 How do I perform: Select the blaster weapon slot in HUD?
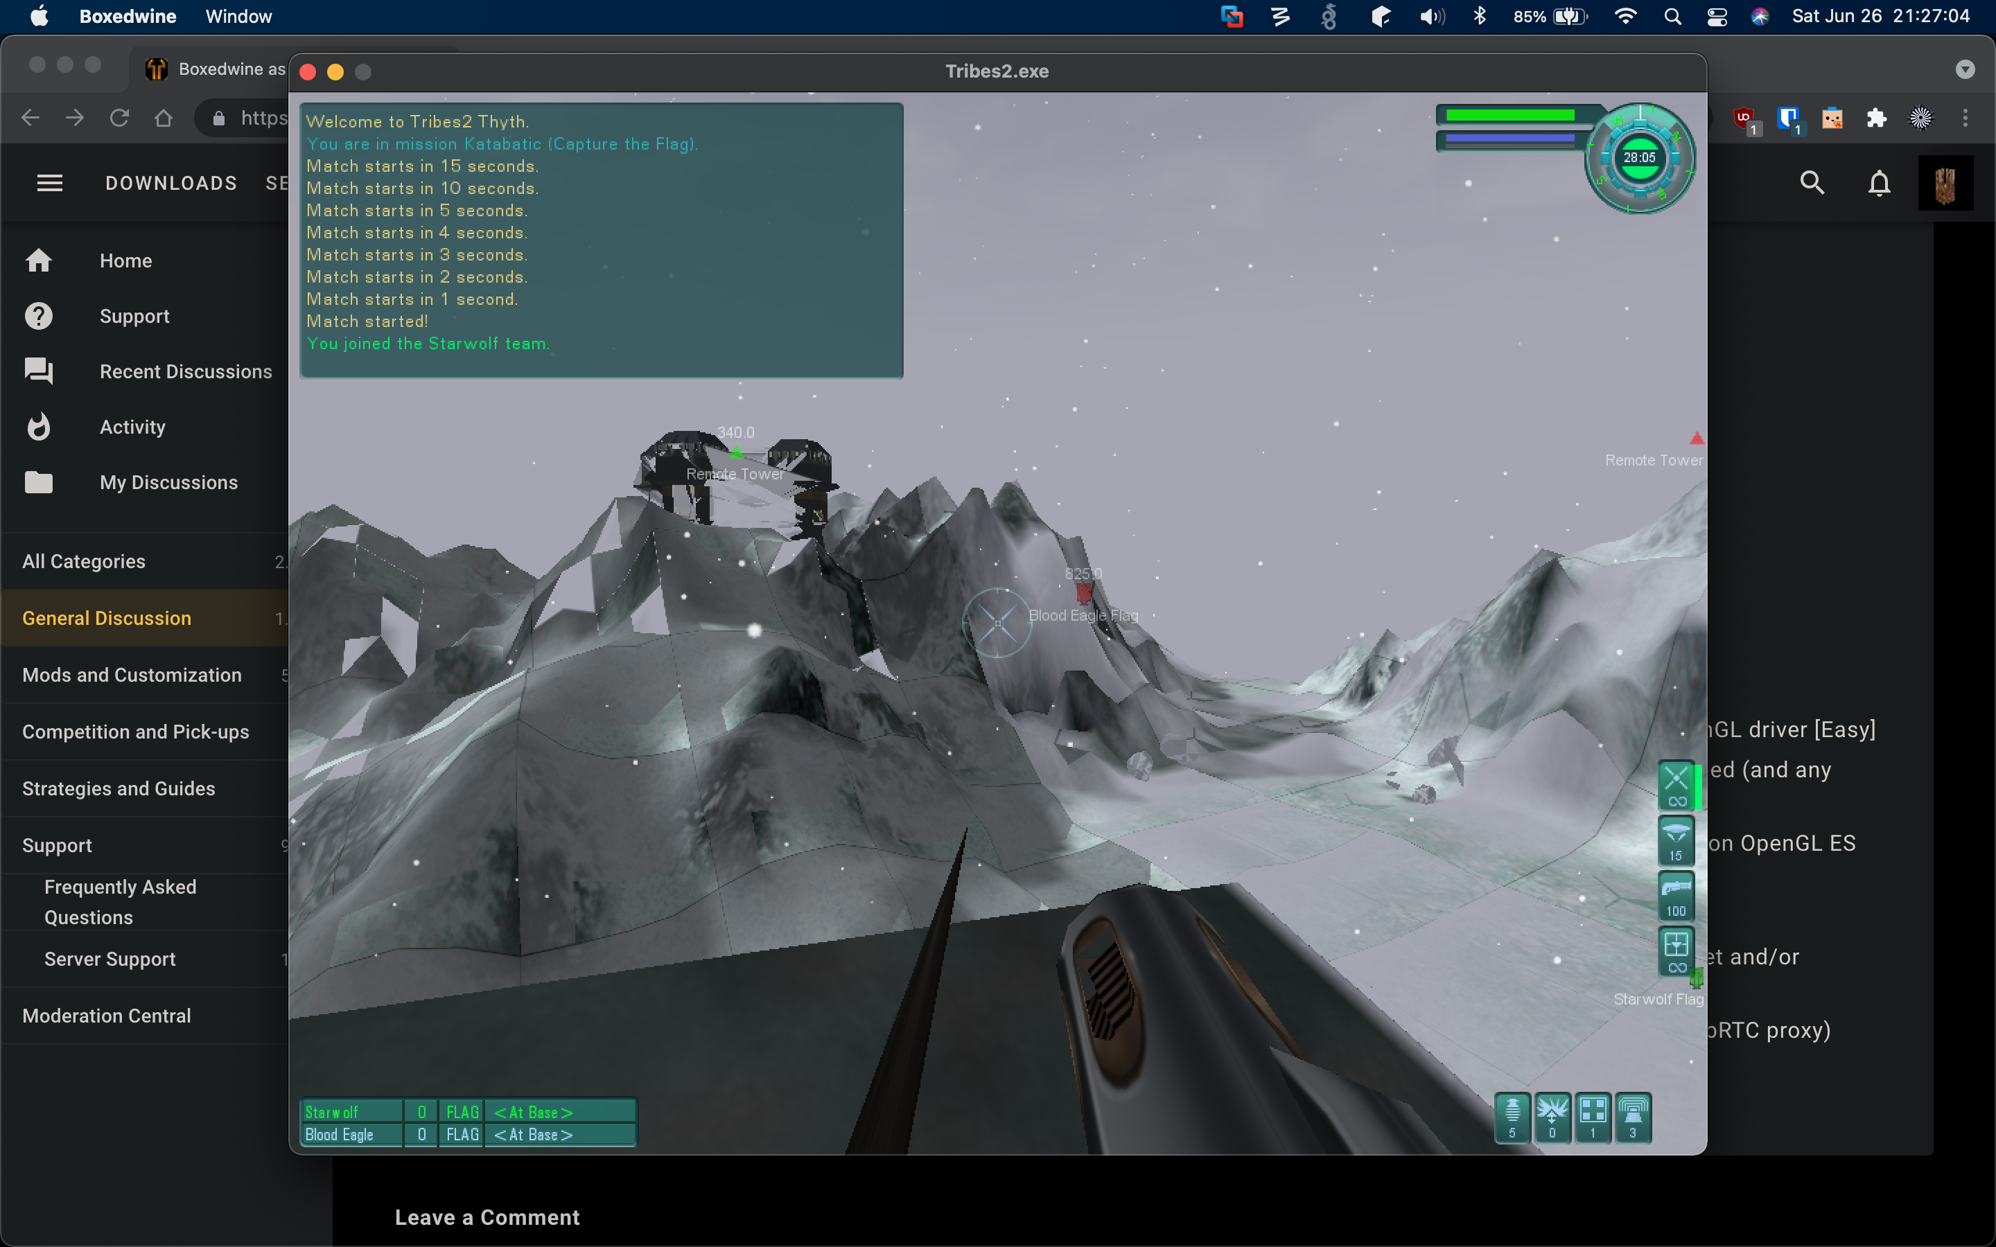point(1676,785)
